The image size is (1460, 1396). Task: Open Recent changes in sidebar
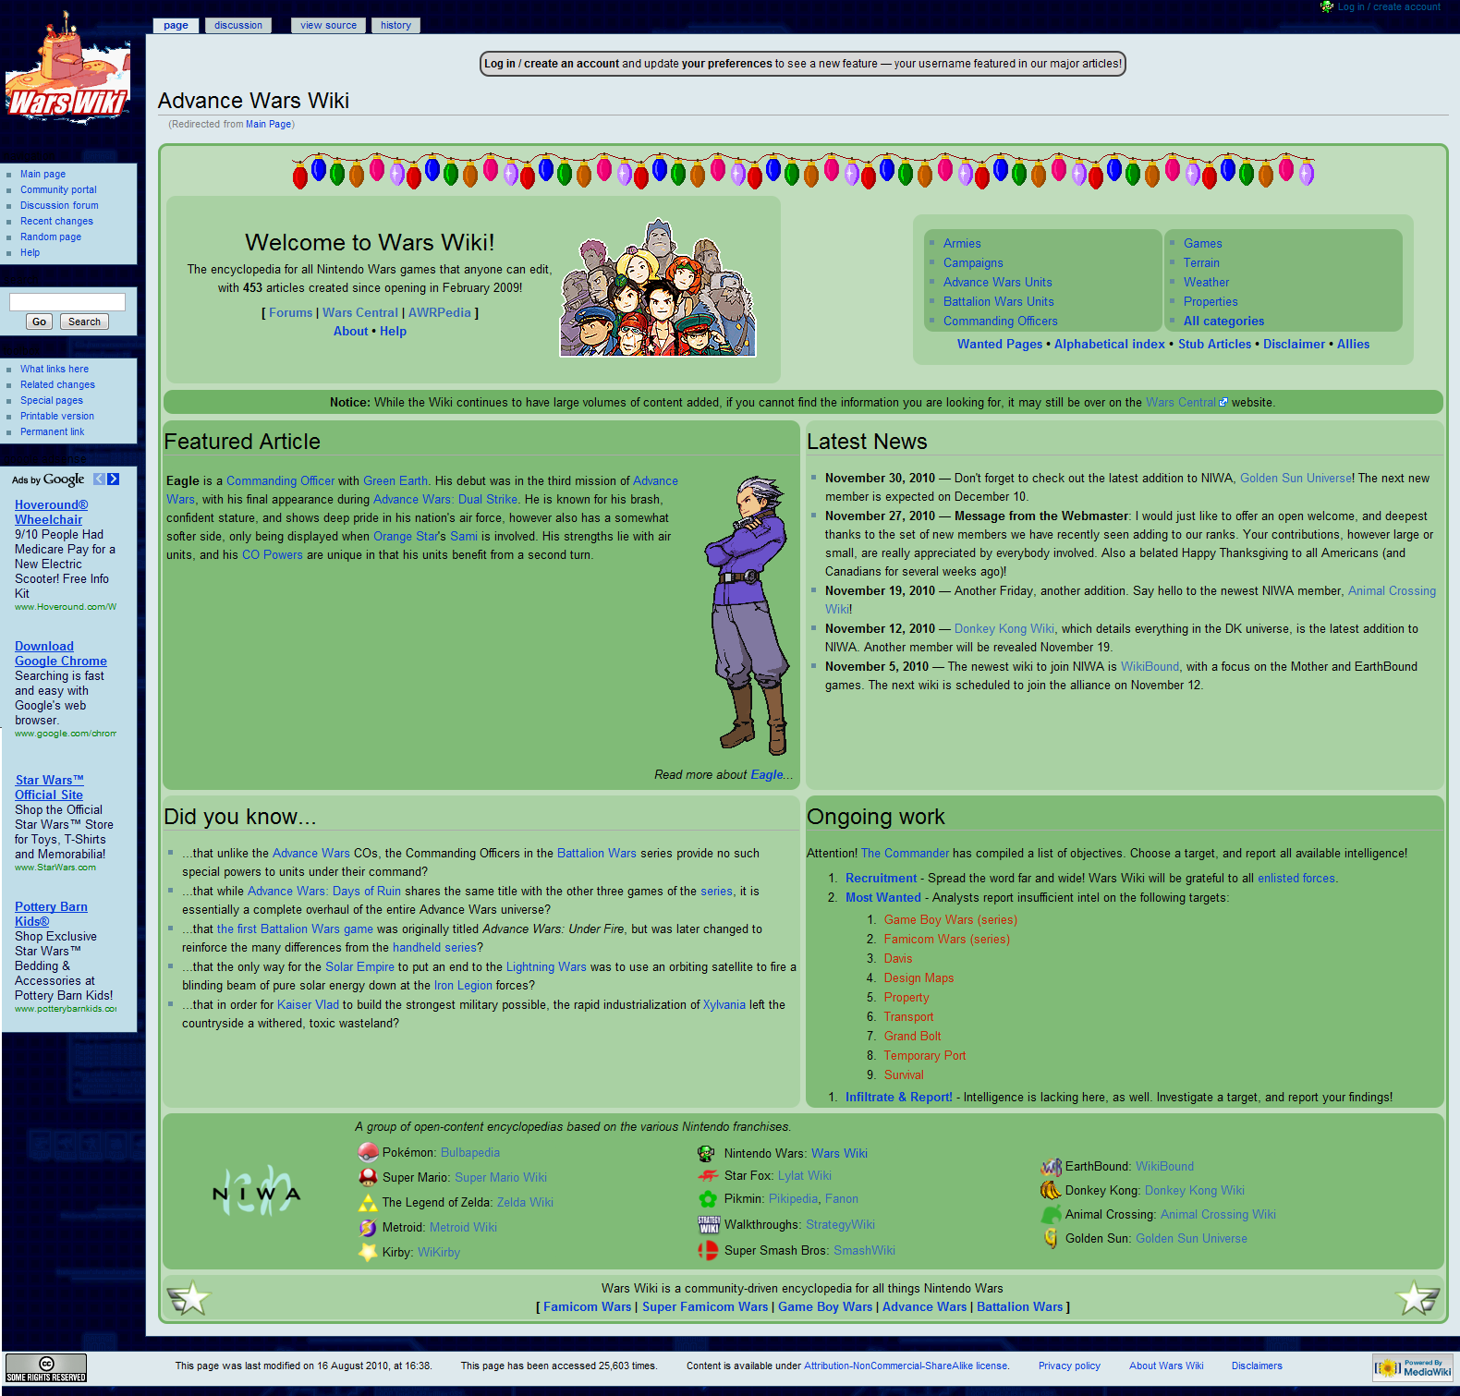tap(56, 221)
